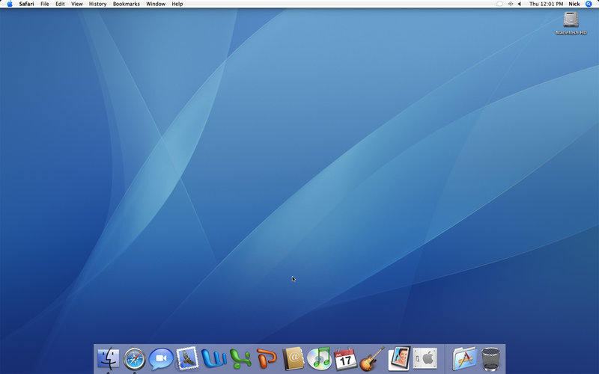
Task: Click the iChat status bubble menu icon
Action: [499, 4]
